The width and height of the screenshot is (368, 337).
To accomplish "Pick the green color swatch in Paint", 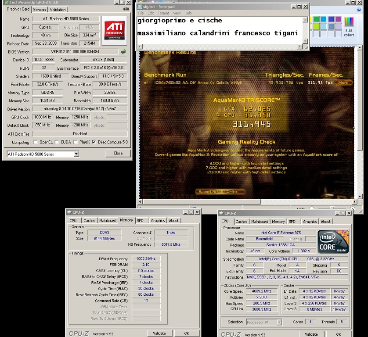I will (316, 19).
